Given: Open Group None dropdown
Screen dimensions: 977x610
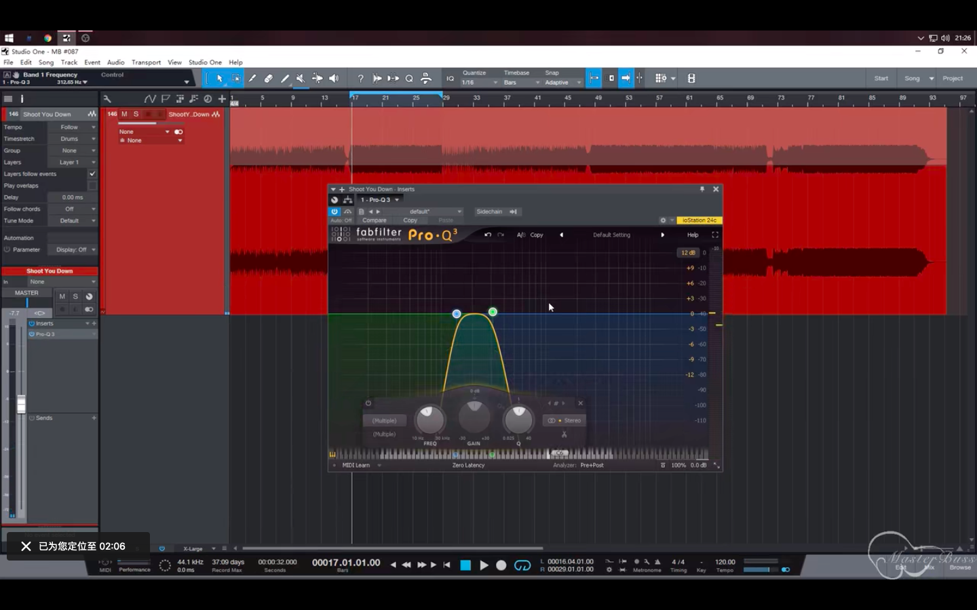Looking at the screenshot, I should [73, 150].
